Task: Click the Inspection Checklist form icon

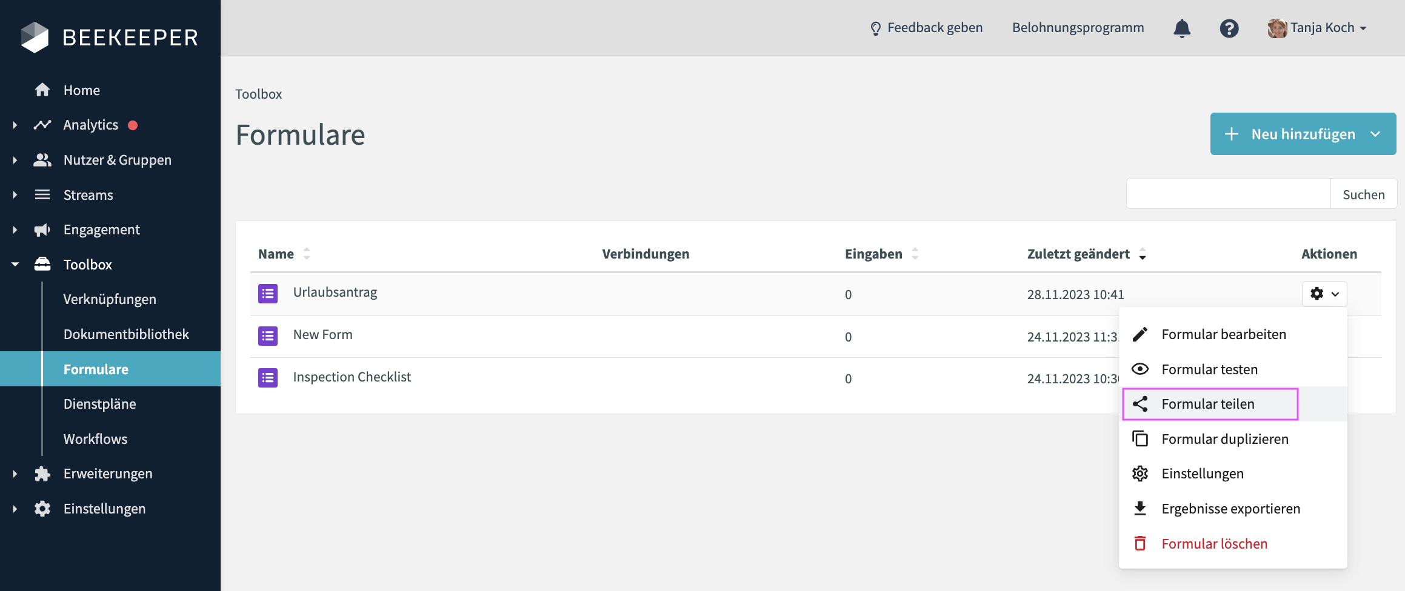Action: coord(268,378)
